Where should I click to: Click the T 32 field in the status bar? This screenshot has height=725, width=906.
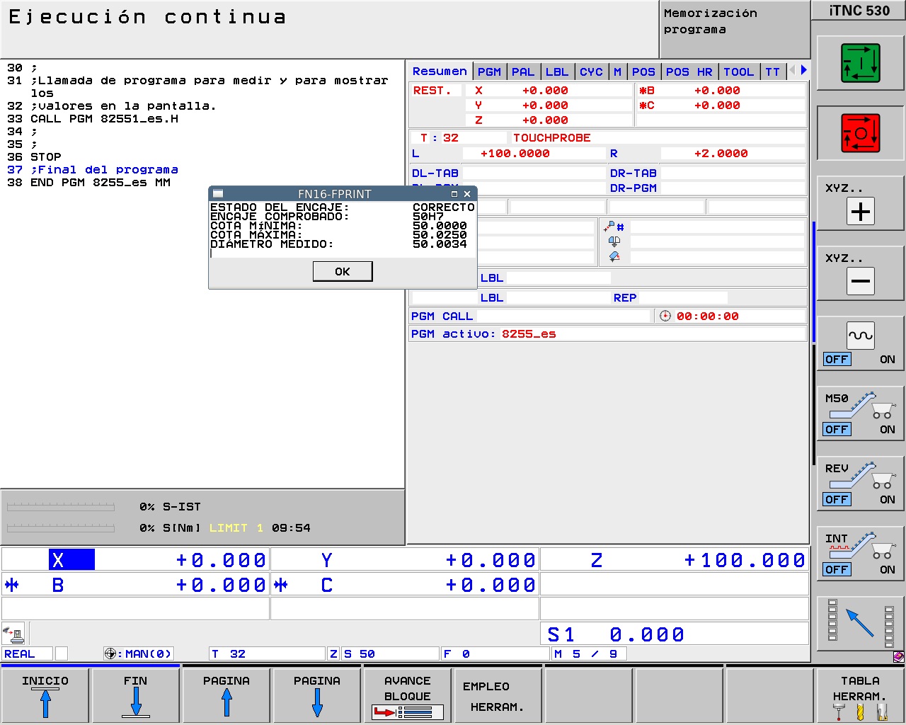coord(268,653)
